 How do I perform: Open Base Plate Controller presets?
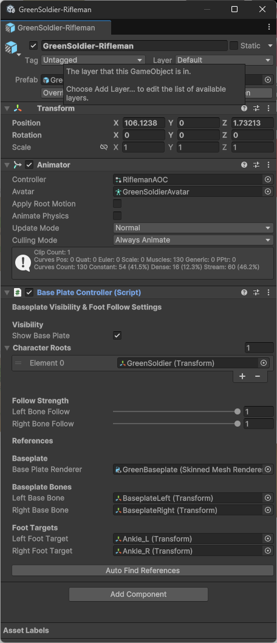click(x=256, y=292)
